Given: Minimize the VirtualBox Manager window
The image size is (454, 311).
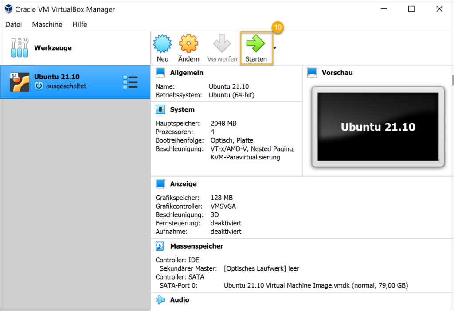Looking at the screenshot, I should click(x=384, y=9).
